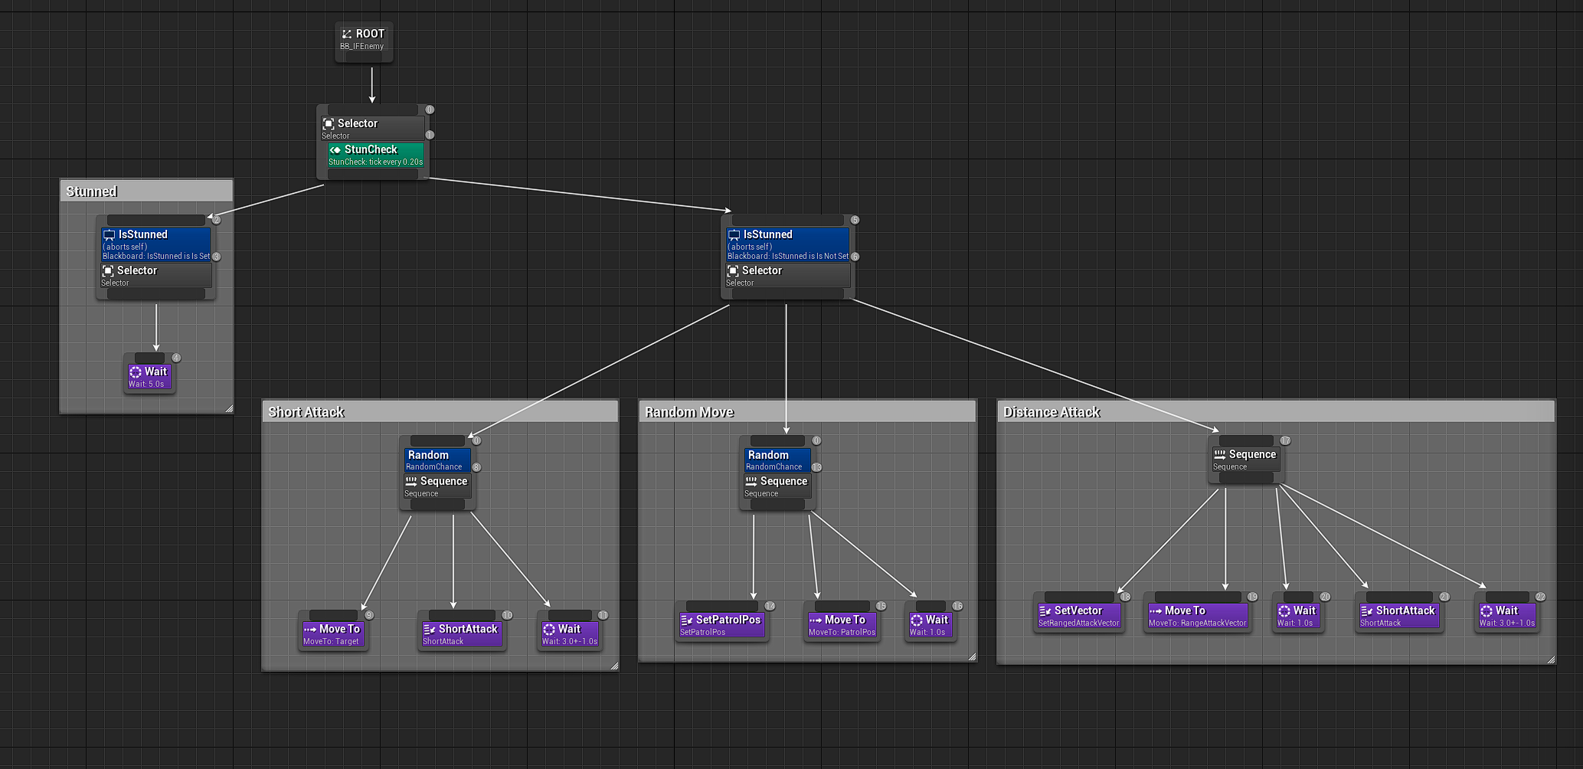Click output pin of Distance Attack Sequence

1246,478
